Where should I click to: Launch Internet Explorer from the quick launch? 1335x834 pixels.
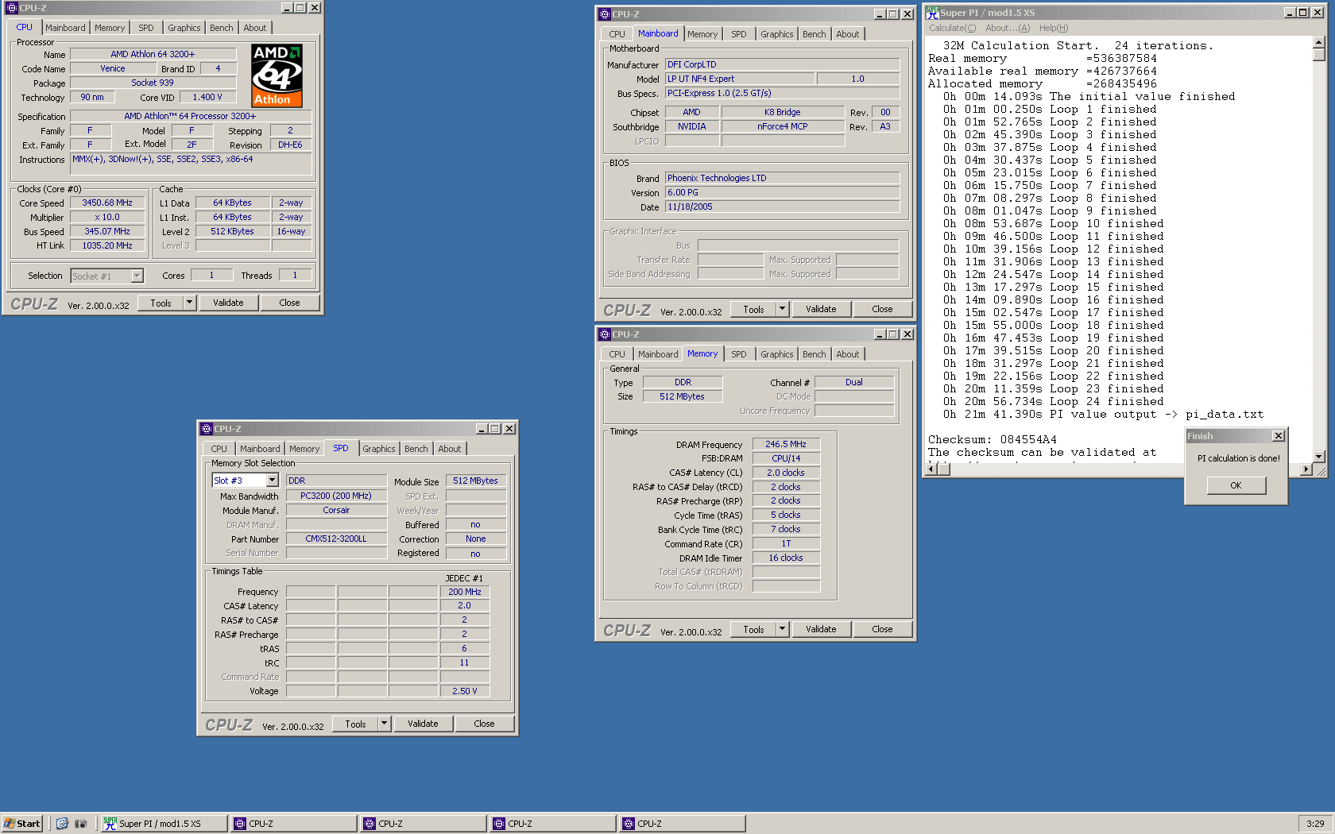pyautogui.click(x=62, y=824)
